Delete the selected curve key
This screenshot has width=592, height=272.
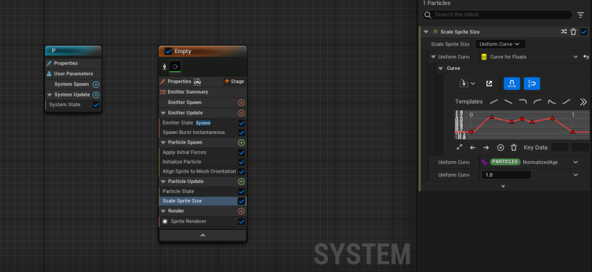point(513,147)
